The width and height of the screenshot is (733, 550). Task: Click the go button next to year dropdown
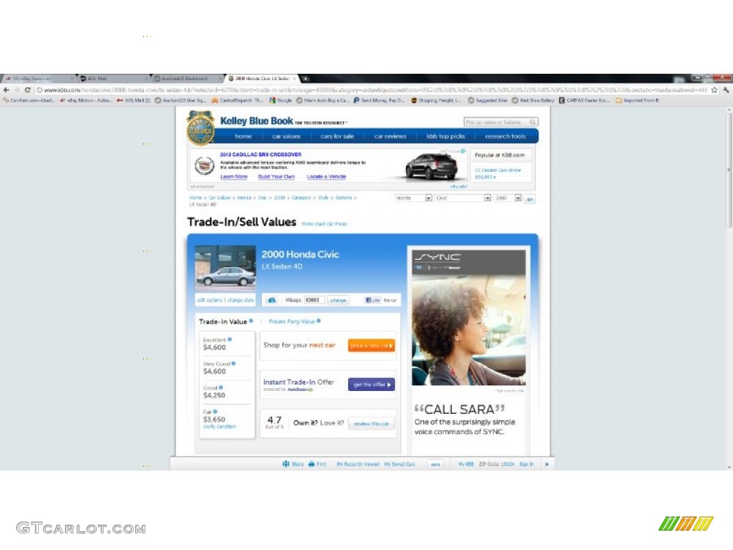pyautogui.click(x=530, y=199)
